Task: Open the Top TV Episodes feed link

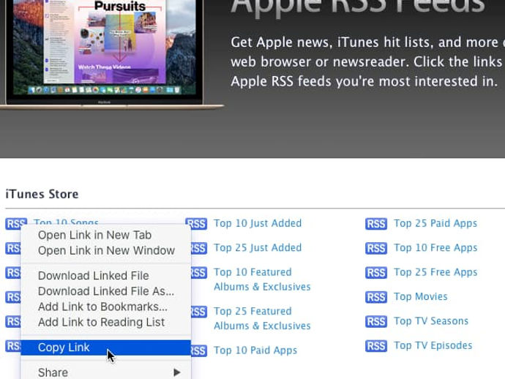Action: point(433,345)
